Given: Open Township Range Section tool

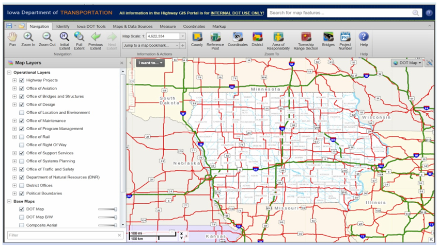Looking at the screenshot, I should (x=306, y=41).
